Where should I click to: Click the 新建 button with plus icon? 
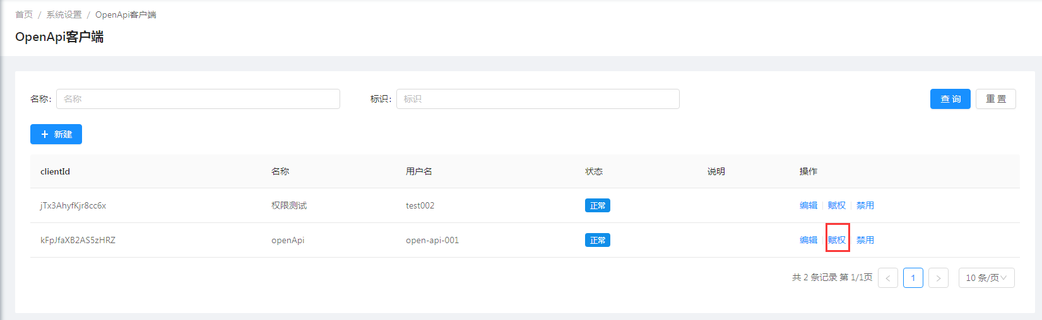[56, 134]
